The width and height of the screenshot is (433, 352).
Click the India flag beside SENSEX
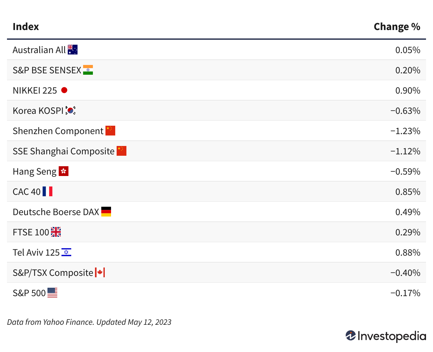pos(88,70)
